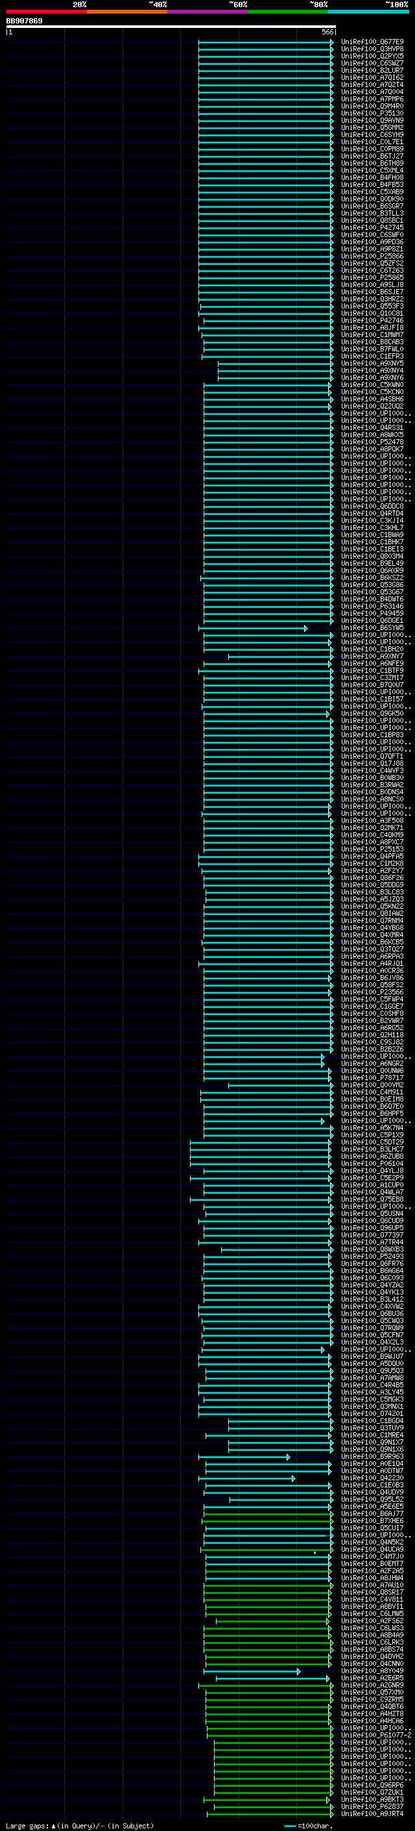Click the white query sequence bar
This screenshot has height=1831, width=415.
point(171,27)
